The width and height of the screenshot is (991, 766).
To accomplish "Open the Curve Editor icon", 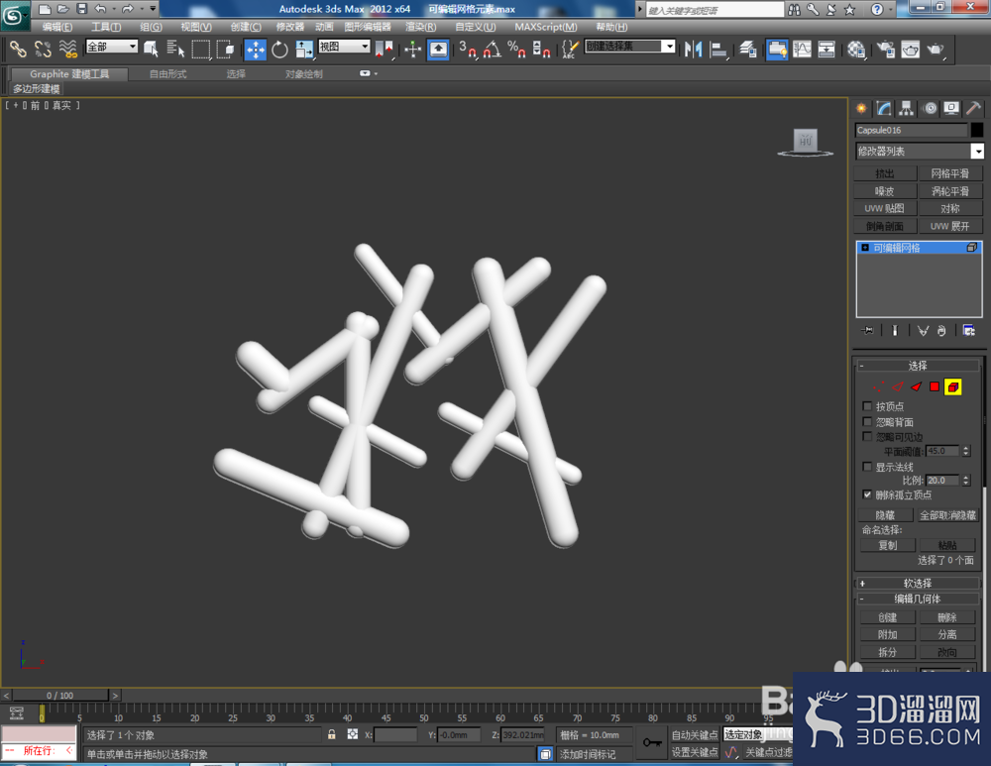I will (802, 49).
